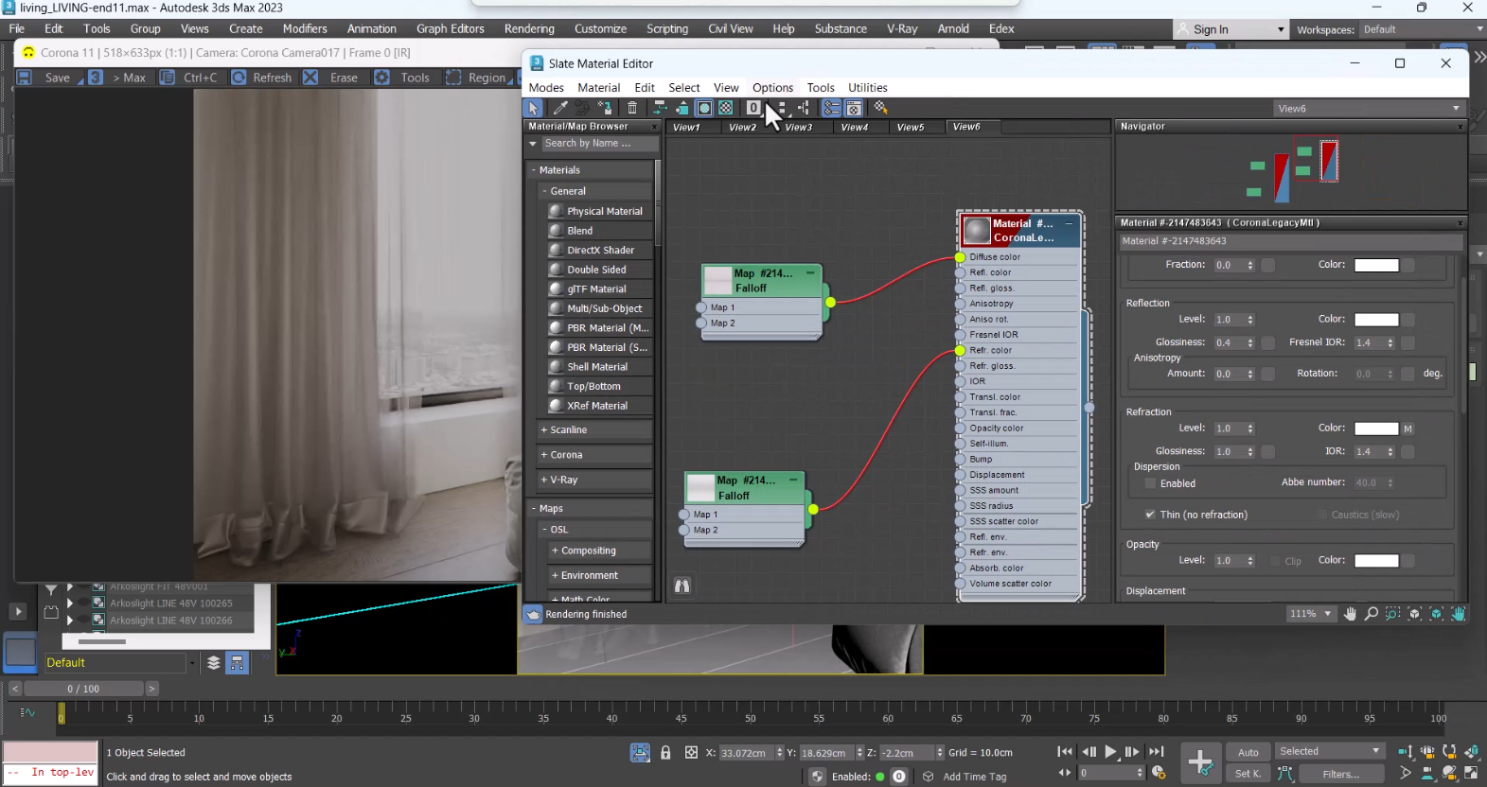The image size is (1487, 787).
Task: Open Time Configuration clock icon
Action: coord(1159,773)
